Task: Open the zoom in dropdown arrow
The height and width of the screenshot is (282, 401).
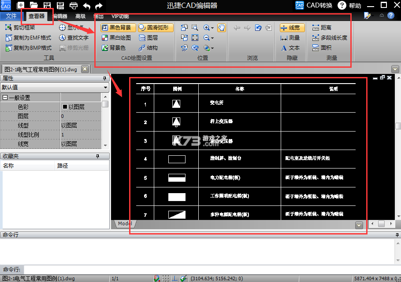Action: click(x=212, y=28)
